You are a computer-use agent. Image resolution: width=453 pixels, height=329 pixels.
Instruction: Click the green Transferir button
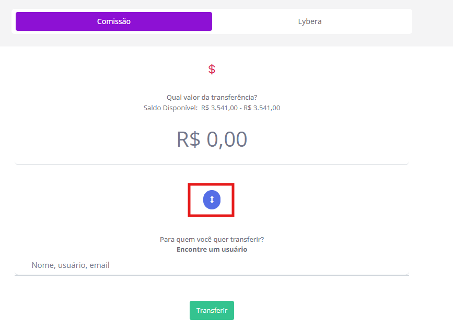tap(212, 310)
